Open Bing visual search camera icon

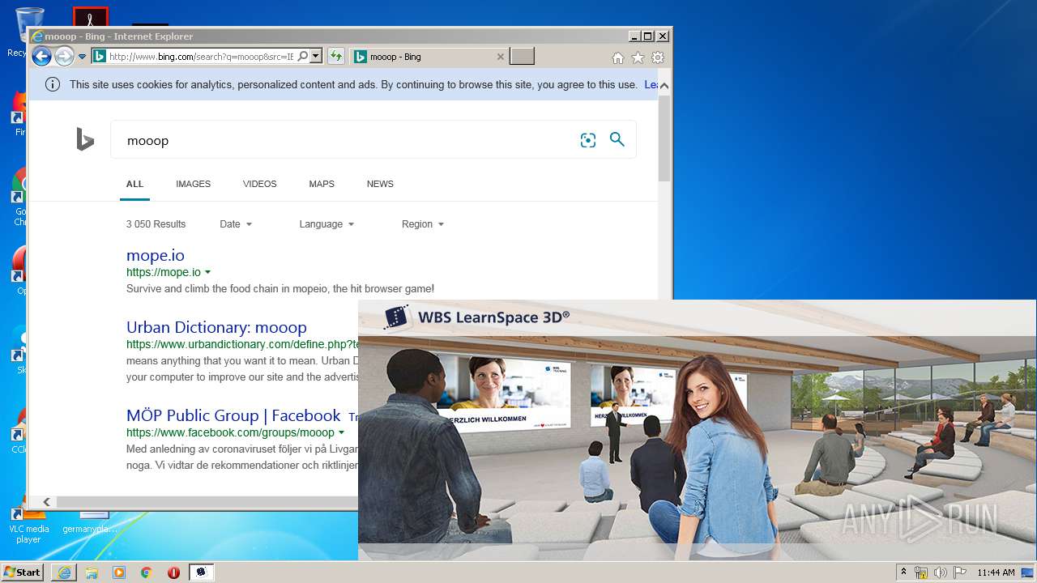[588, 140]
